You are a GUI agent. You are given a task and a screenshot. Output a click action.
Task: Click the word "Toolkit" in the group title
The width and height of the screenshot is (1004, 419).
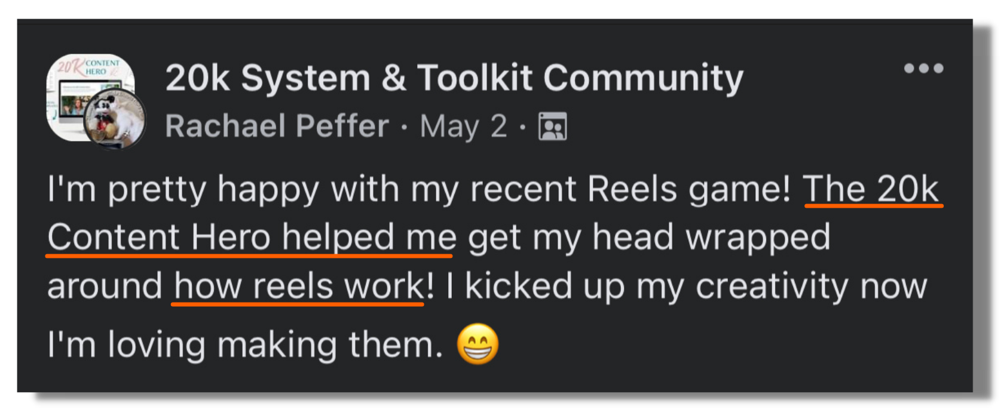(475, 78)
